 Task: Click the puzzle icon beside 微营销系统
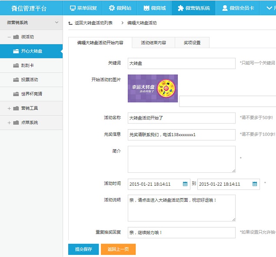(181, 8)
